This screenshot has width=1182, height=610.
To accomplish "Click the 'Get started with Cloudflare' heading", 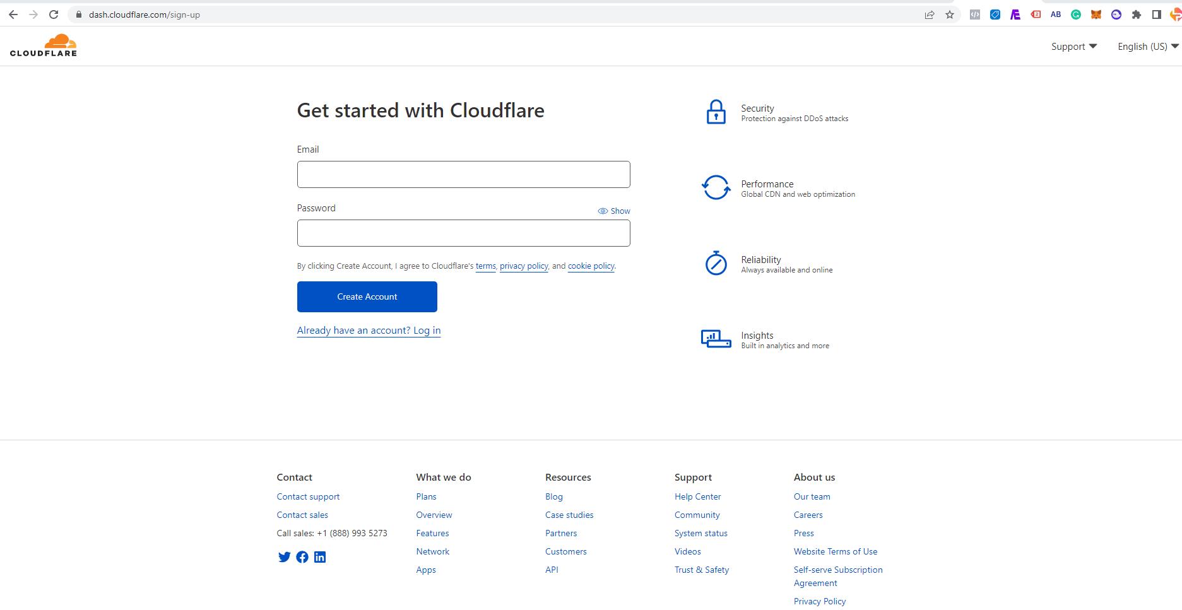I will (421, 110).
